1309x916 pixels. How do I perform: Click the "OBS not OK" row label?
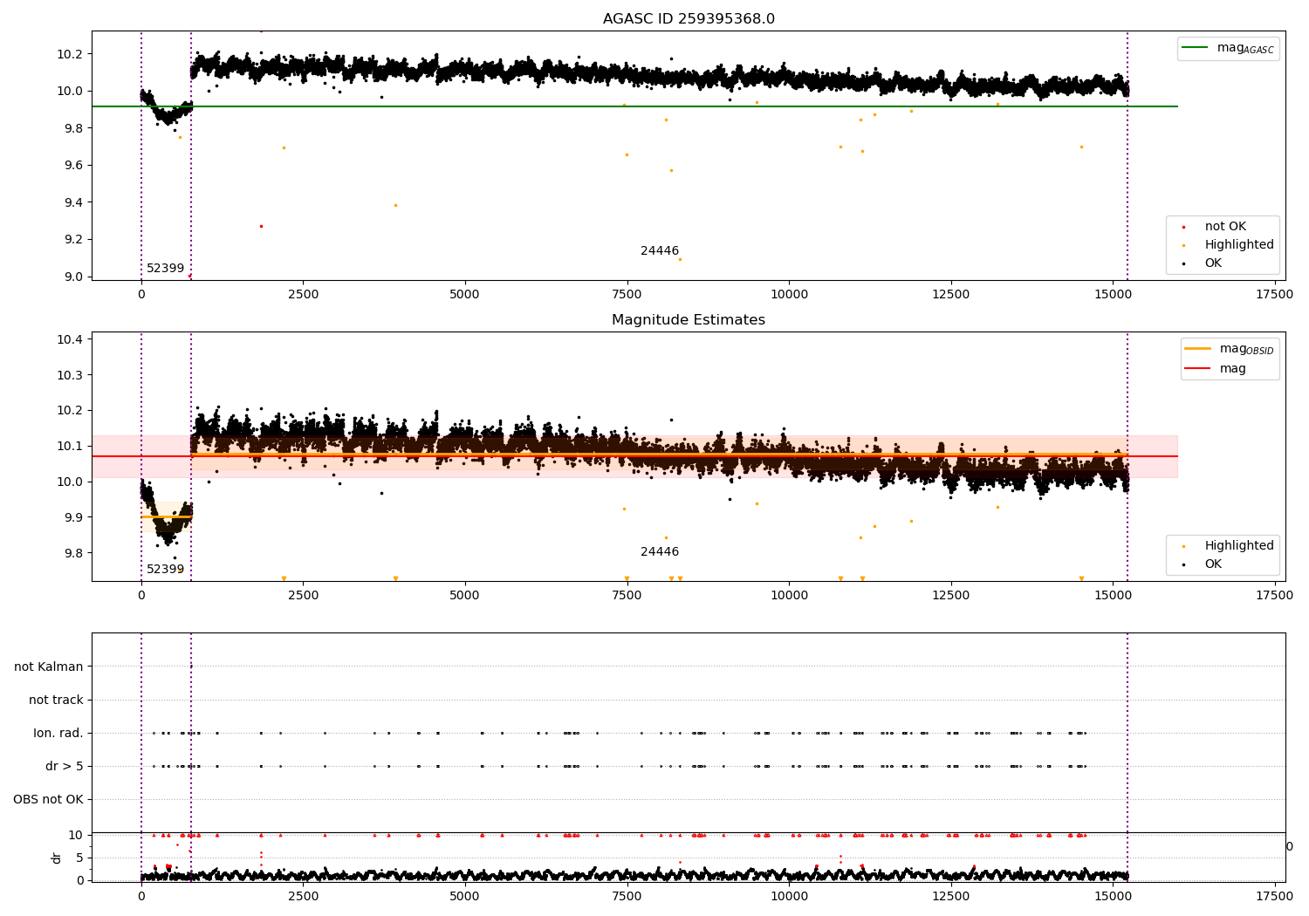click(48, 799)
